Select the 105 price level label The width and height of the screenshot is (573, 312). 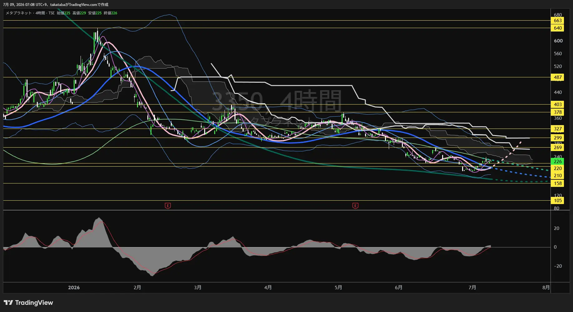point(557,201)
